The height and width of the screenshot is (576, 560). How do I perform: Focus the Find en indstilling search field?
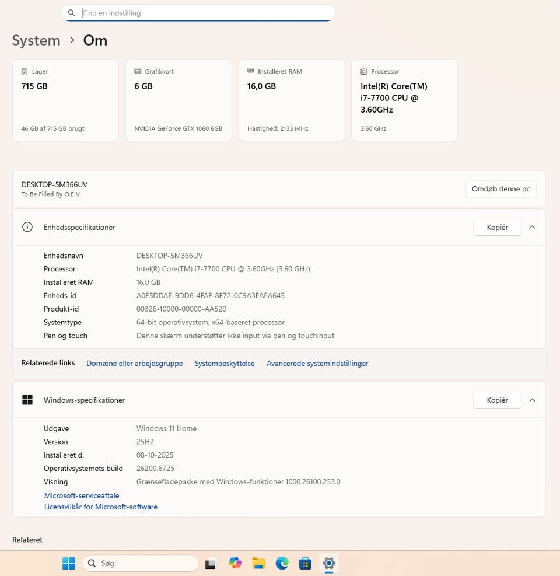(x=198, y=13)
